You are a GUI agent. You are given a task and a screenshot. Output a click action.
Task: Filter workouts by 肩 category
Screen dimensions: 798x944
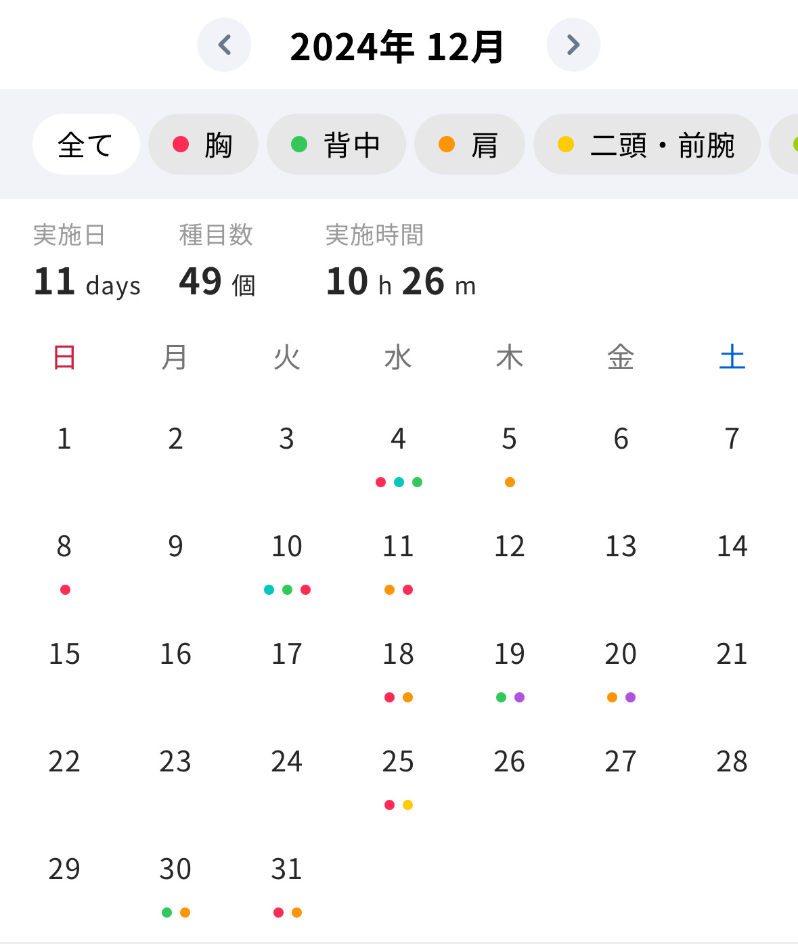pyautogui.click(x=470, y=144)
